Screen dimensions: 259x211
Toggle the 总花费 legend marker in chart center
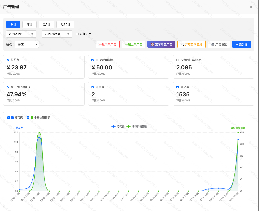point(114,126)
